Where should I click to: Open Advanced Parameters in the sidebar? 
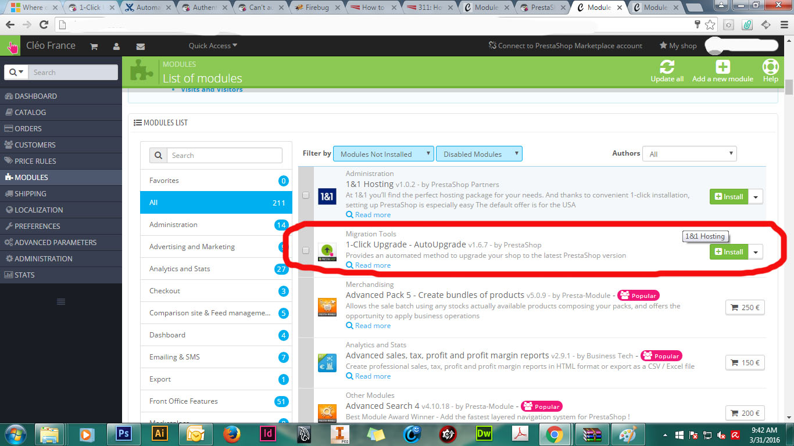(61, 242)
